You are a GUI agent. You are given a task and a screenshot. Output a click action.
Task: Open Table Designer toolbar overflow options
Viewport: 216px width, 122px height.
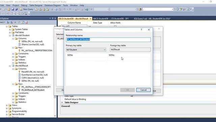click(29, 14)
